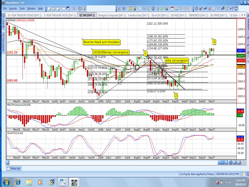Click the notepad with pencil icon in right toolbar
The width and height of the screenshot is (249, 187).
[x=214, y=9]
